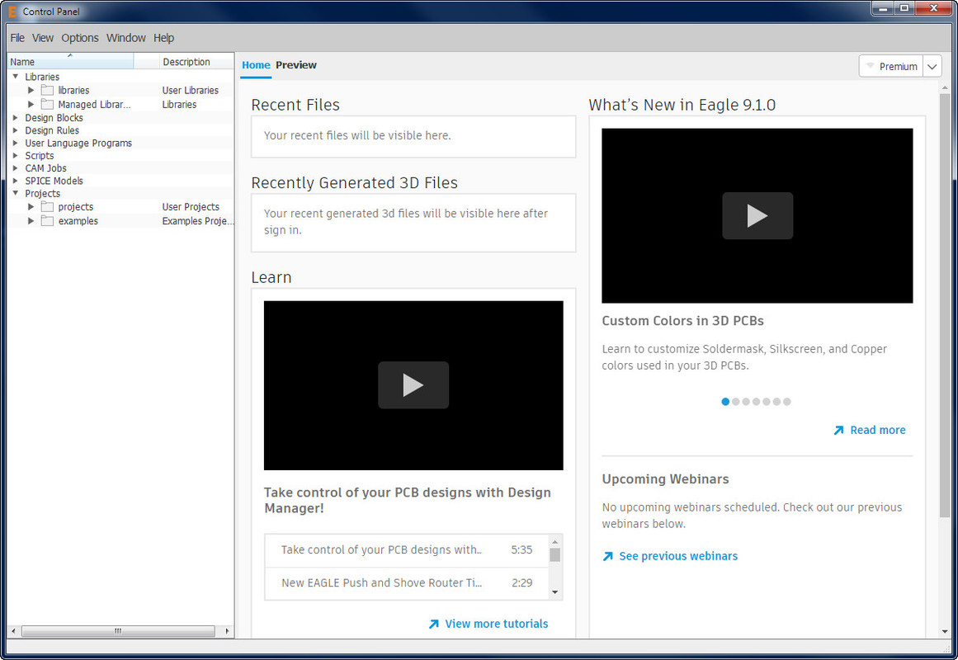Click tutorial list scroll up arrow
Viewport: 958px width, 660px height.
click(555, 541)
